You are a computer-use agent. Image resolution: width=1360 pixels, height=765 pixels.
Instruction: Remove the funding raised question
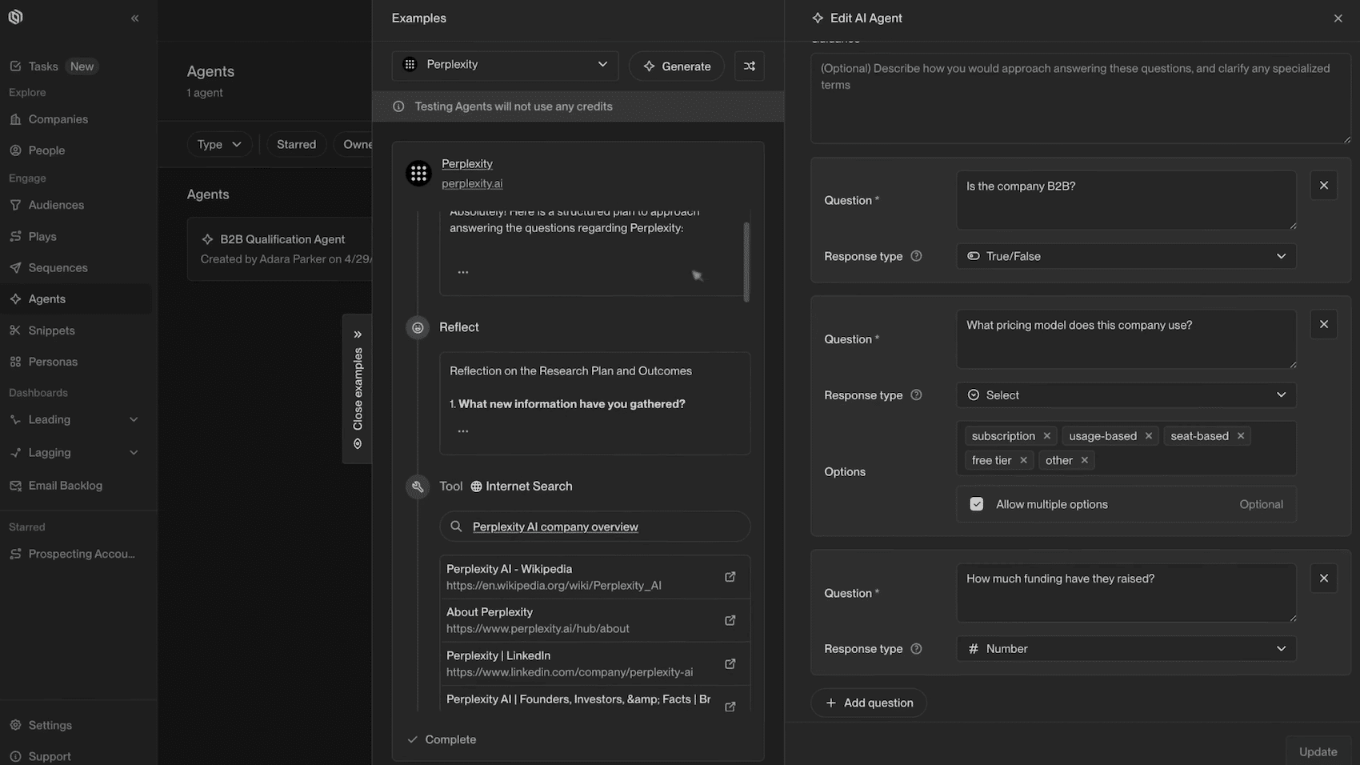coord(1324,578)
